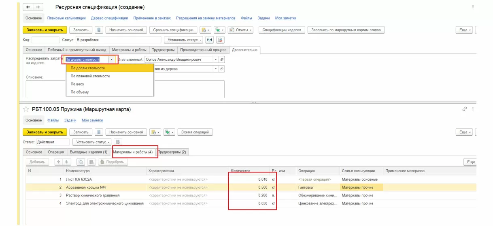Move row up with the up arrow icon

58,162
